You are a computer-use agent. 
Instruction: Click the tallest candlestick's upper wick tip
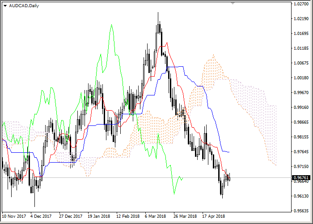click(158, 13)
